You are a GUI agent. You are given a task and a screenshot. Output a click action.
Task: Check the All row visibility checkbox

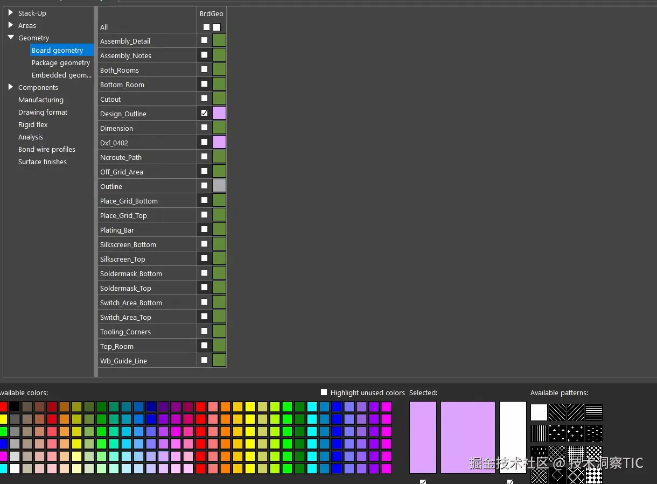click(x=206, y=27)
